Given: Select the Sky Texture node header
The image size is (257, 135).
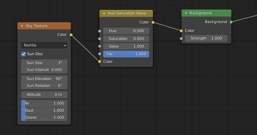Looking at the screenshot, I should (x=44, y=26).
